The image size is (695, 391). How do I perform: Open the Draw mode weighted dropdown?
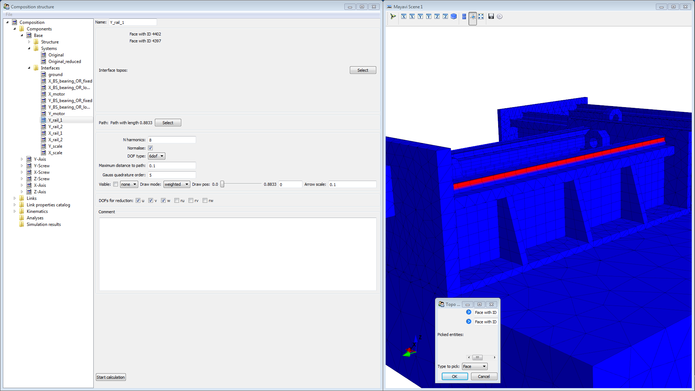[177, 184]
